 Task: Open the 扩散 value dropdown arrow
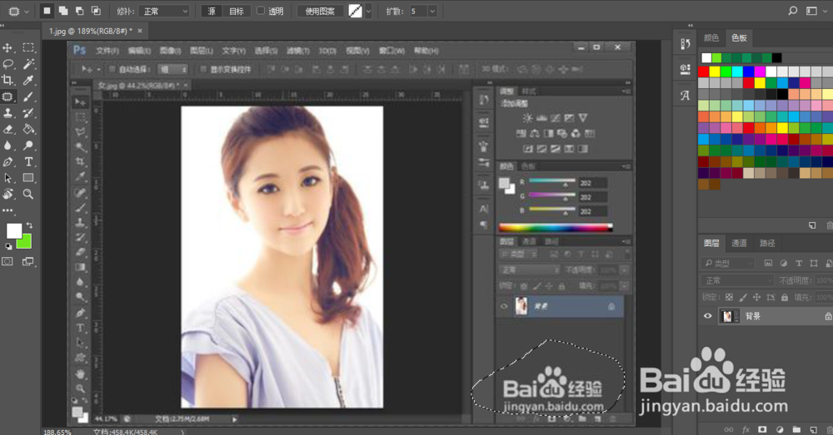tap(431, 11)
